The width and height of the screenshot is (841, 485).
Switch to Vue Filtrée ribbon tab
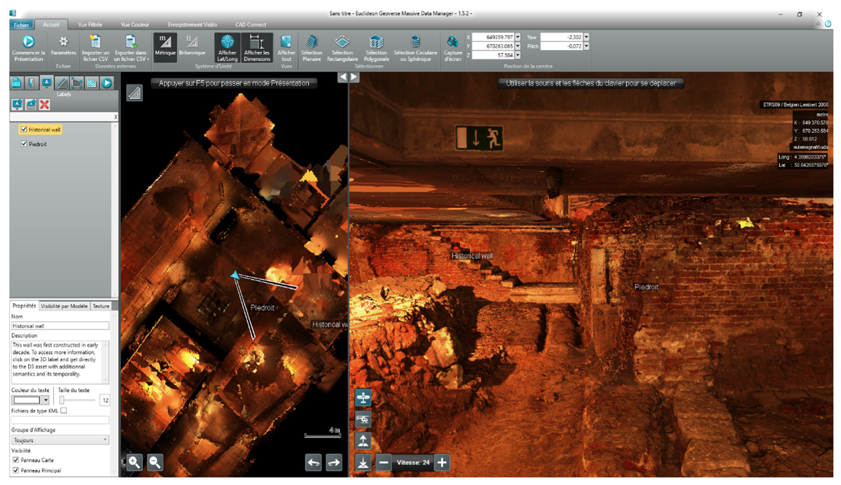(90, 25)
